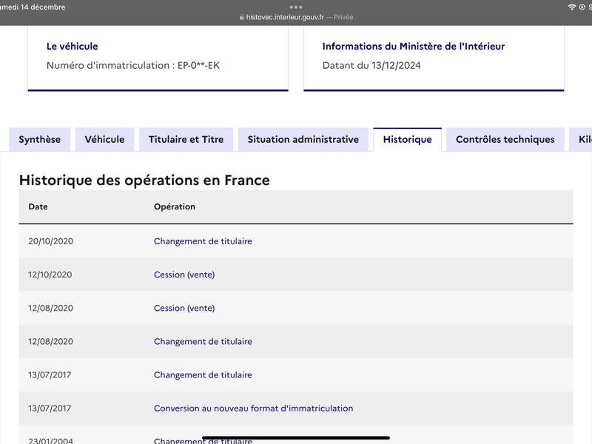
Task: Click the Opération column header
Action: coord(175,206)
